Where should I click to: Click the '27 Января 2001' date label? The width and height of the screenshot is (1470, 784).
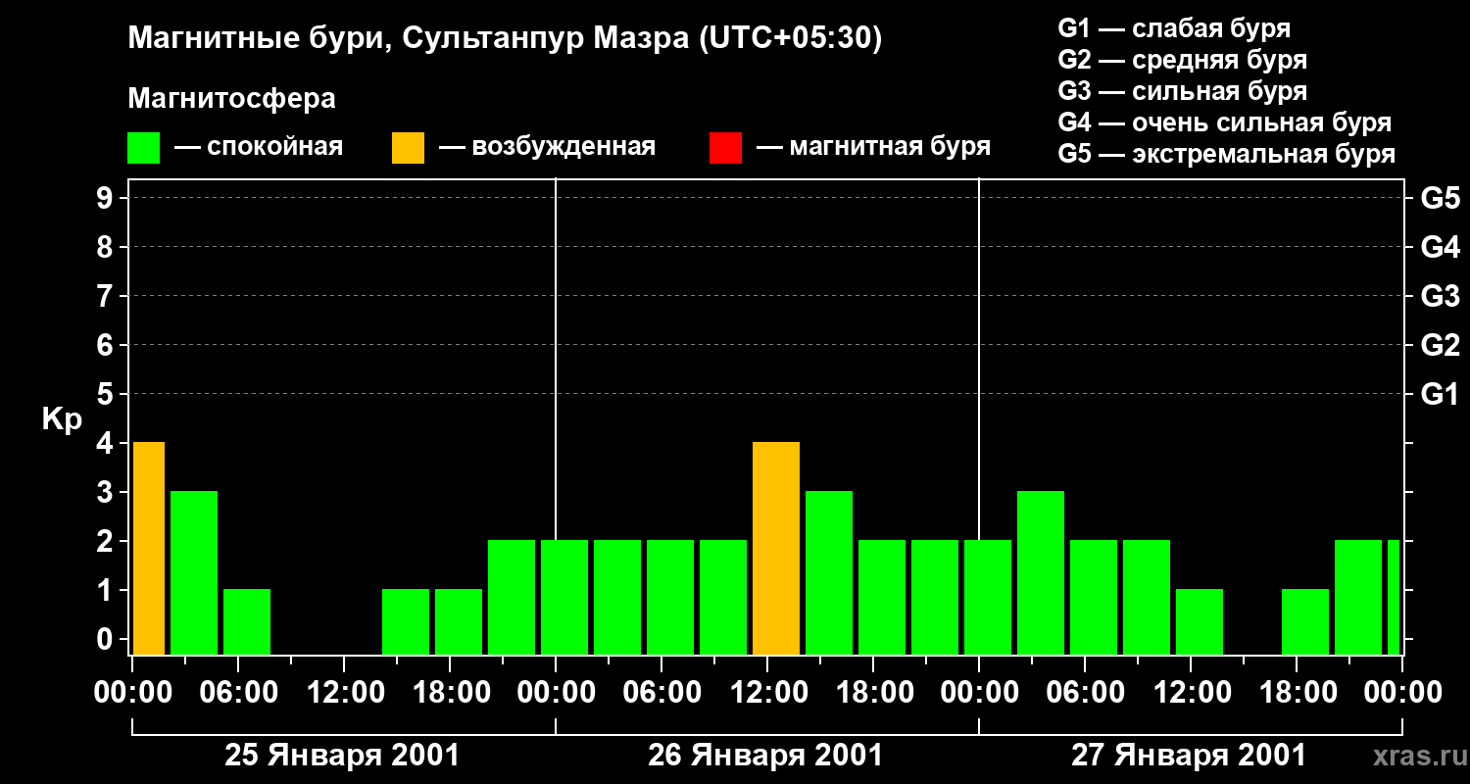point(1189,756)
